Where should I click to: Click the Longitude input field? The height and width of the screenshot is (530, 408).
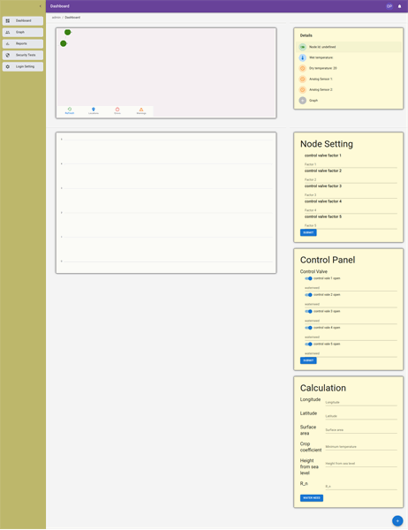pyautogui.click(x=361, y=402)
